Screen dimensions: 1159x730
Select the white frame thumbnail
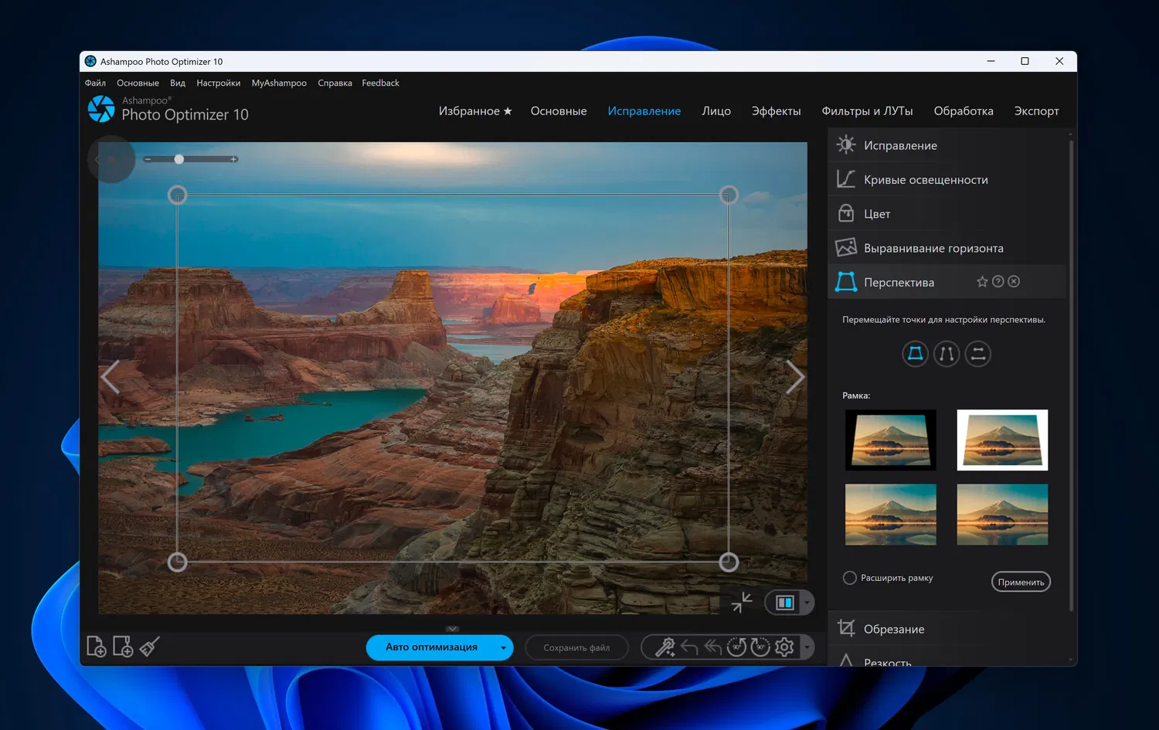pos(1002,440)
